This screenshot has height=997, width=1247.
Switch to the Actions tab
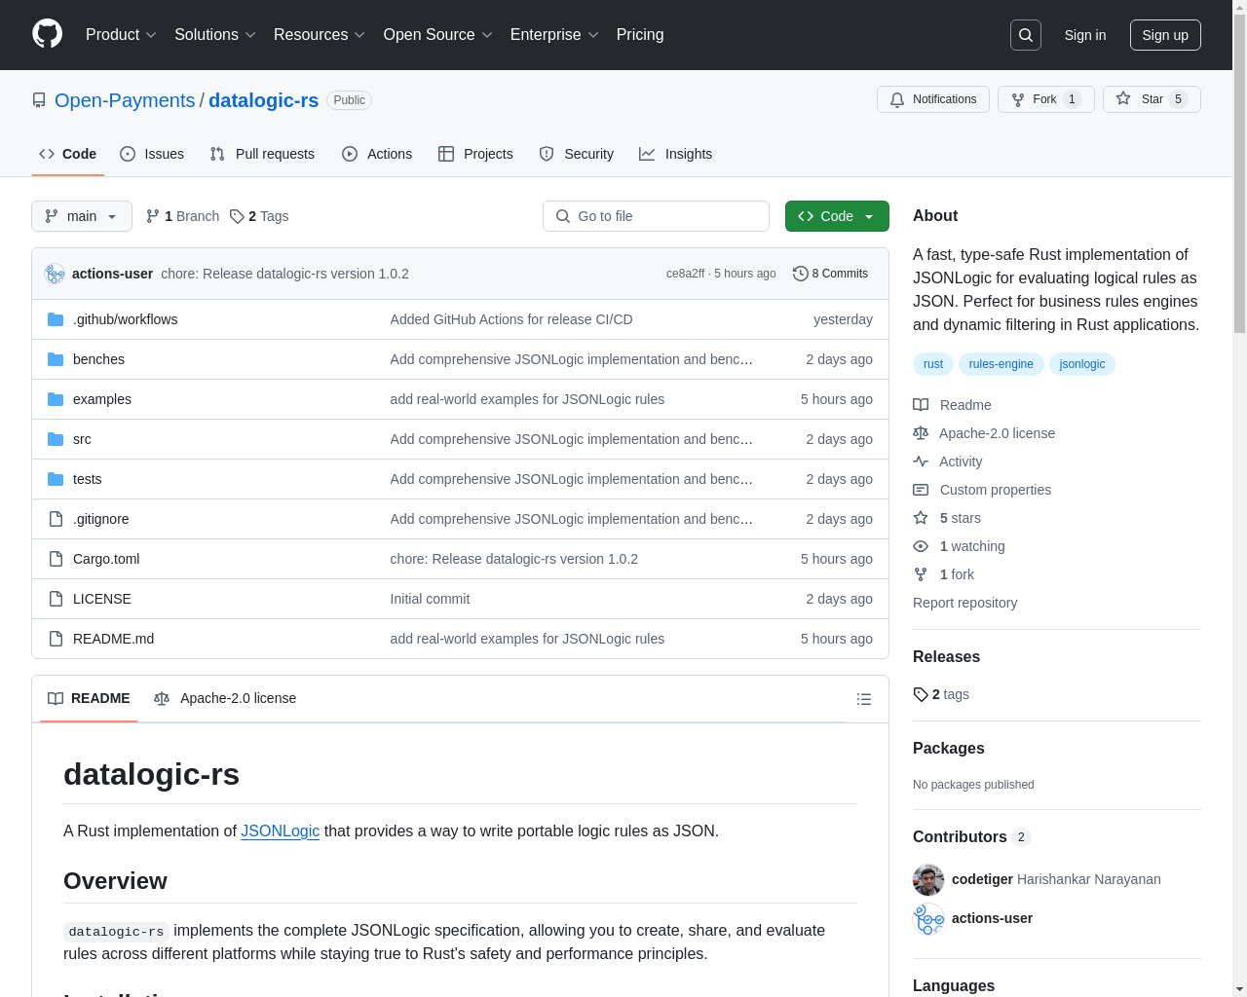377,154
